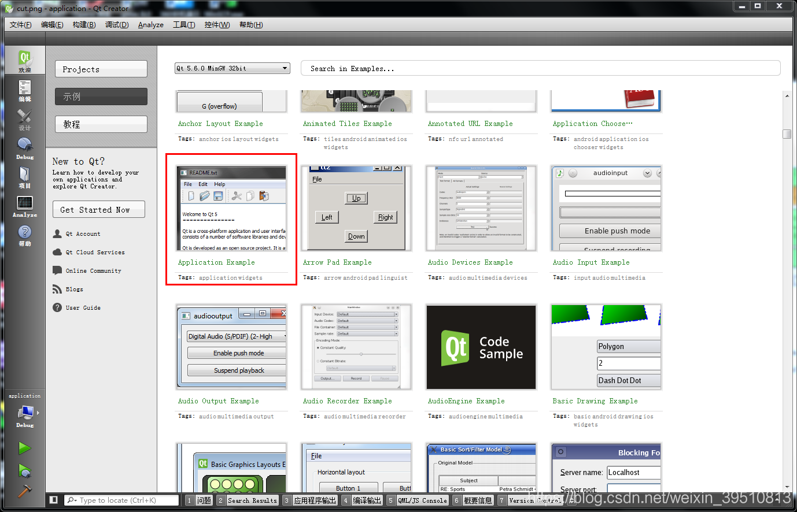Open the Projects mode icon
Viewport: 797px width, 512px height.
[x=24, y=177]
